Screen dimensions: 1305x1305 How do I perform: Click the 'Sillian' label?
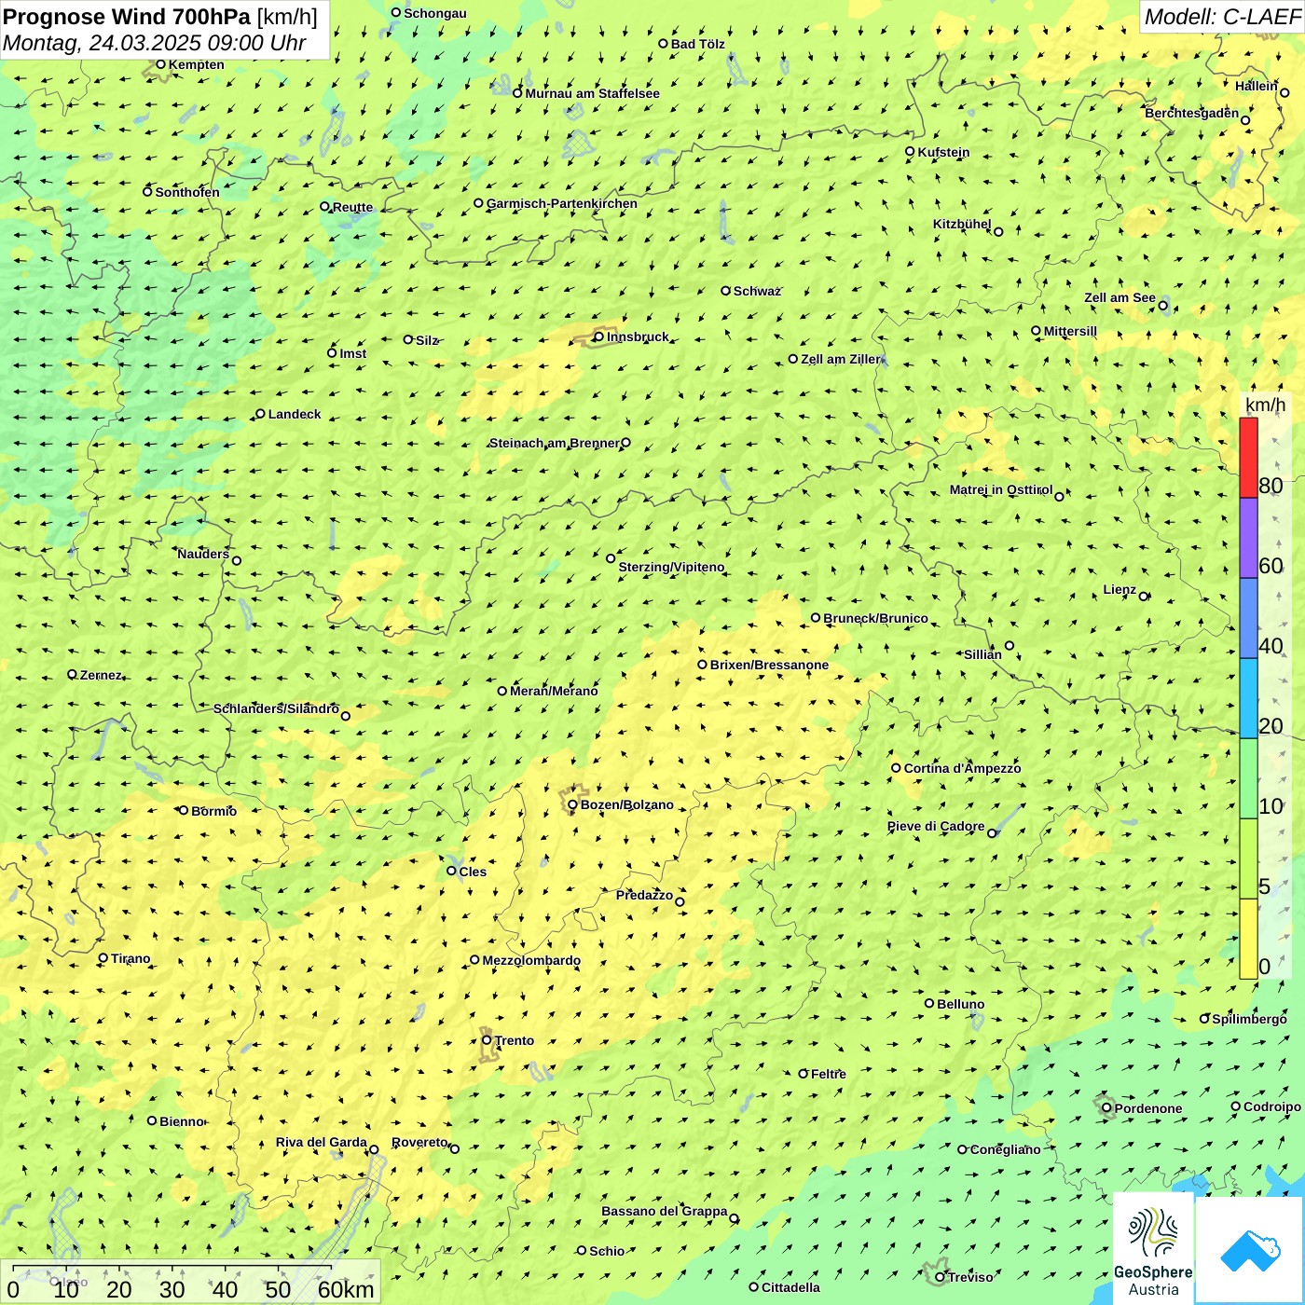(x=982, y=654)
